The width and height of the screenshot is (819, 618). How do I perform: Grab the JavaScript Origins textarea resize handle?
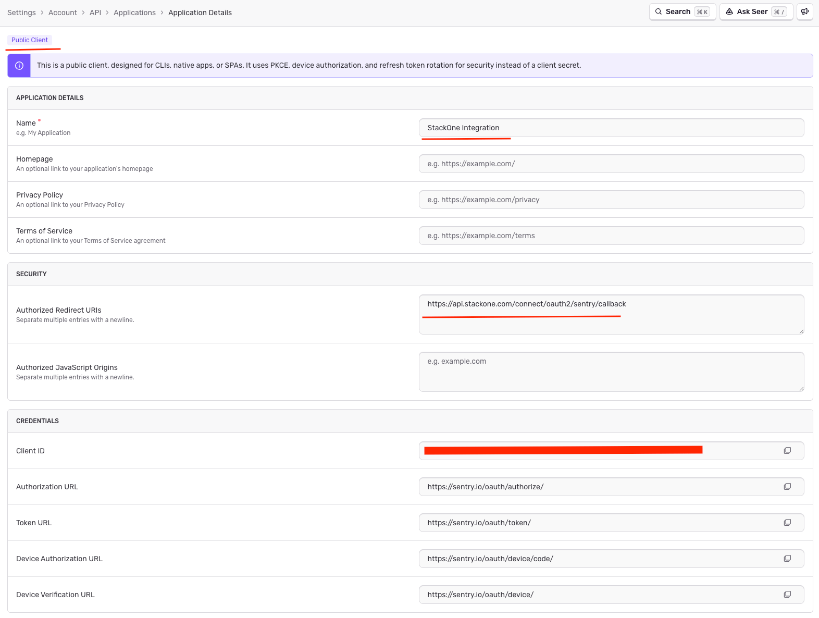[801, 389]
